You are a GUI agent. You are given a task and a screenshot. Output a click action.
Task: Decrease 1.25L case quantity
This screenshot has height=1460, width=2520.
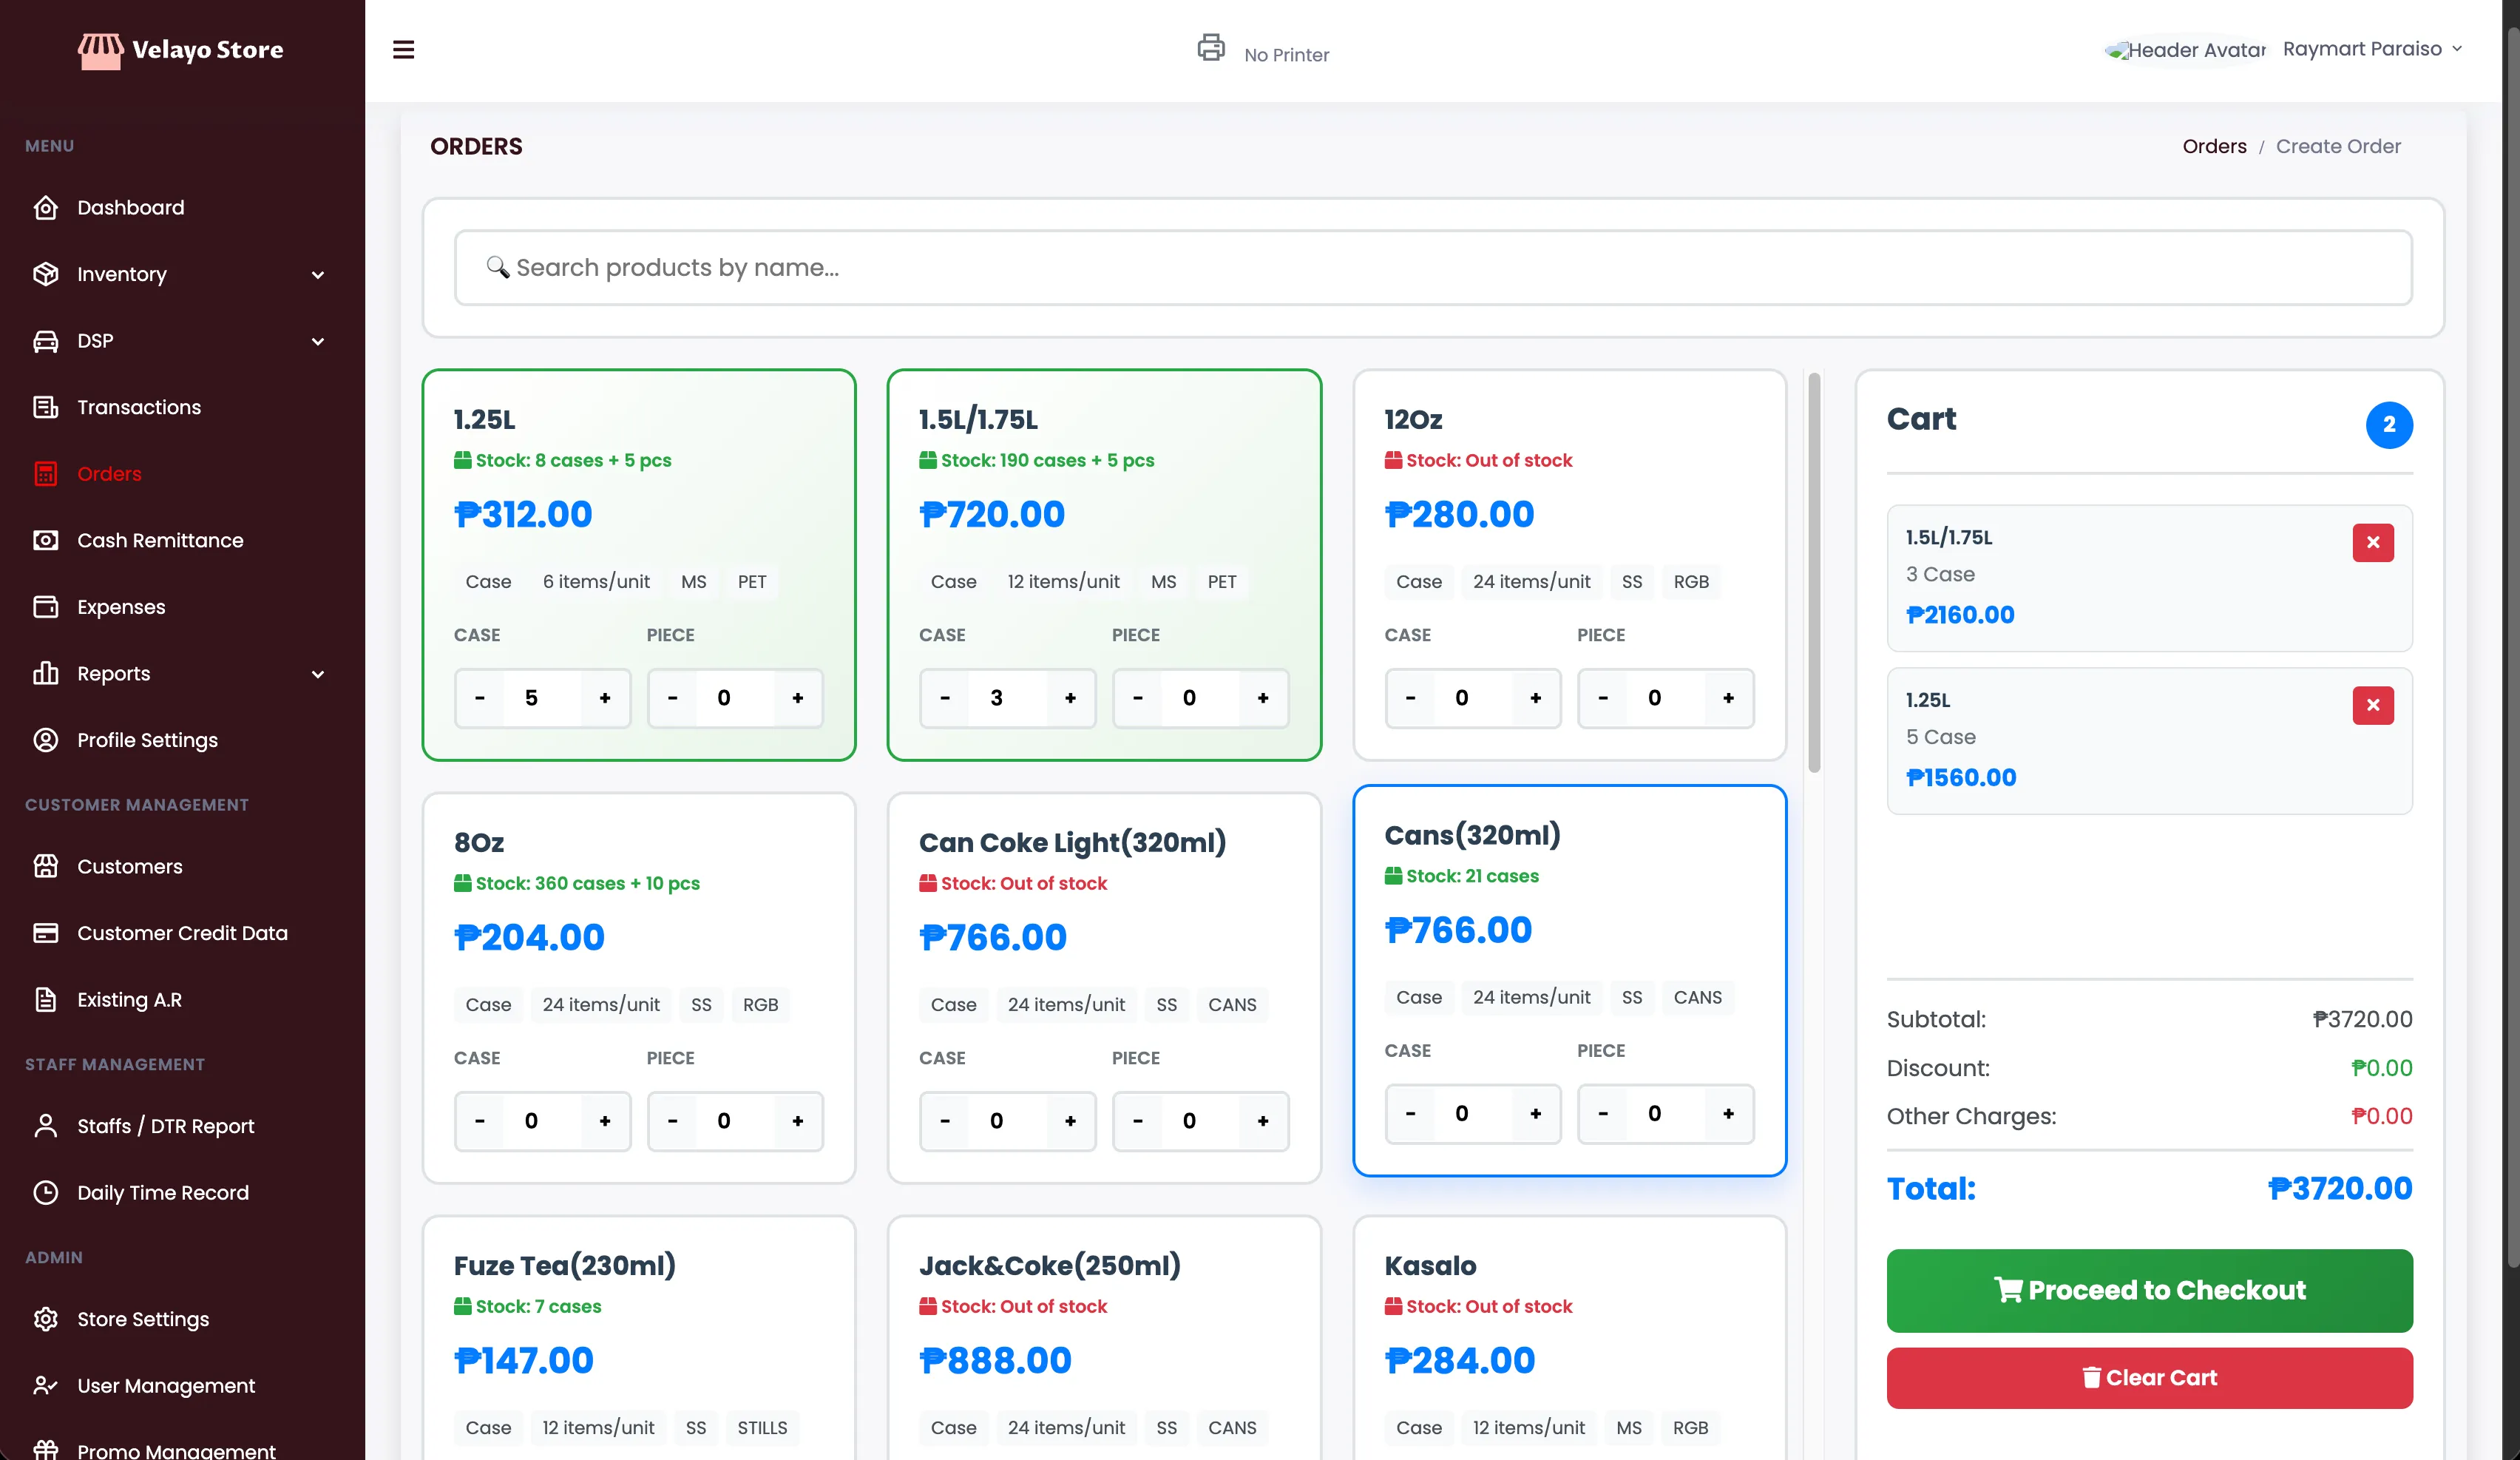click(x=480, y=698)
